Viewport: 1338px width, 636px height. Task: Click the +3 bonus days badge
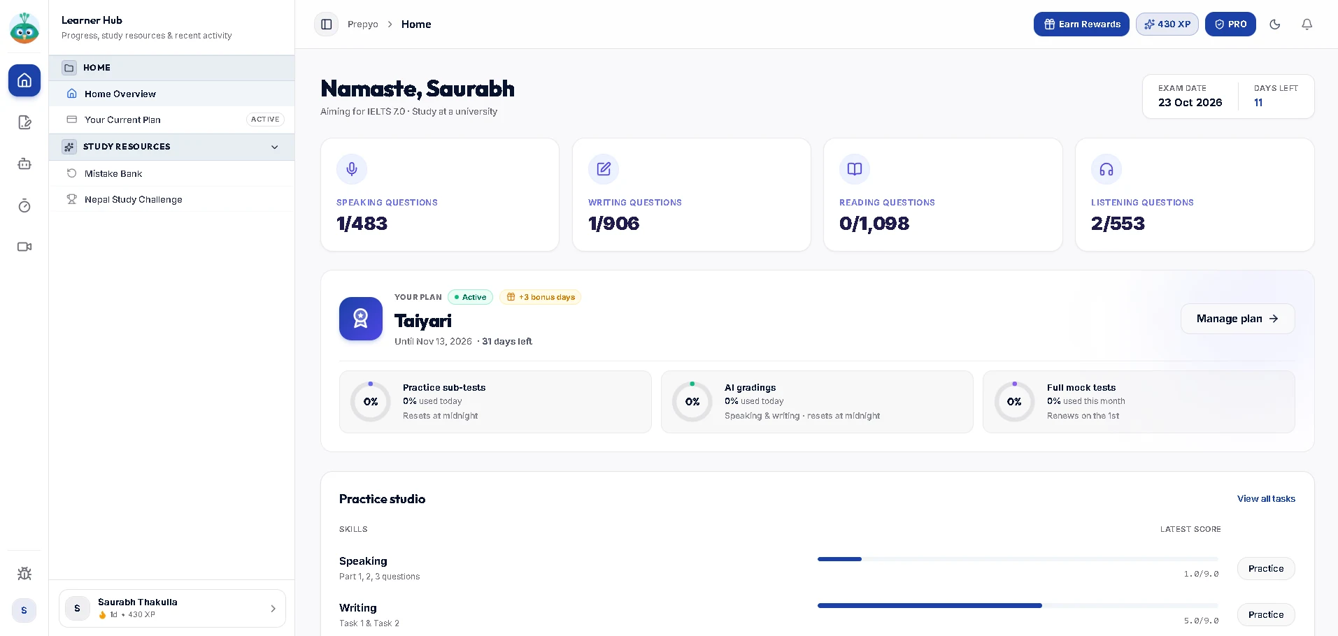(540, 297)
